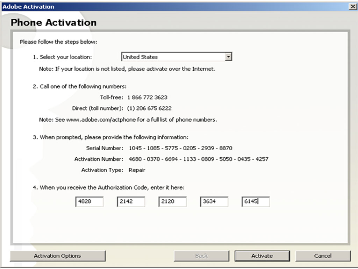Close the Adobe Activation dialog

pos(353,7)
